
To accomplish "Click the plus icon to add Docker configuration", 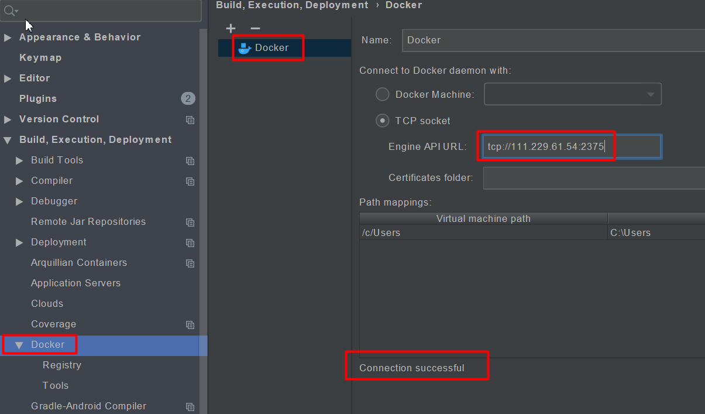I will [231, 28].
